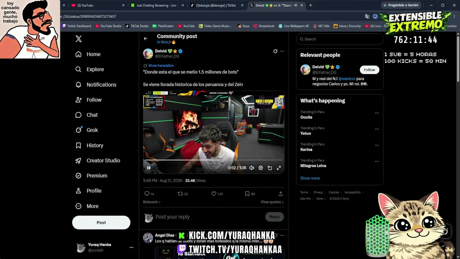The image size is (460, 259).
Task: Open Deivid's avatar in Relevant people
Action: 305,69
